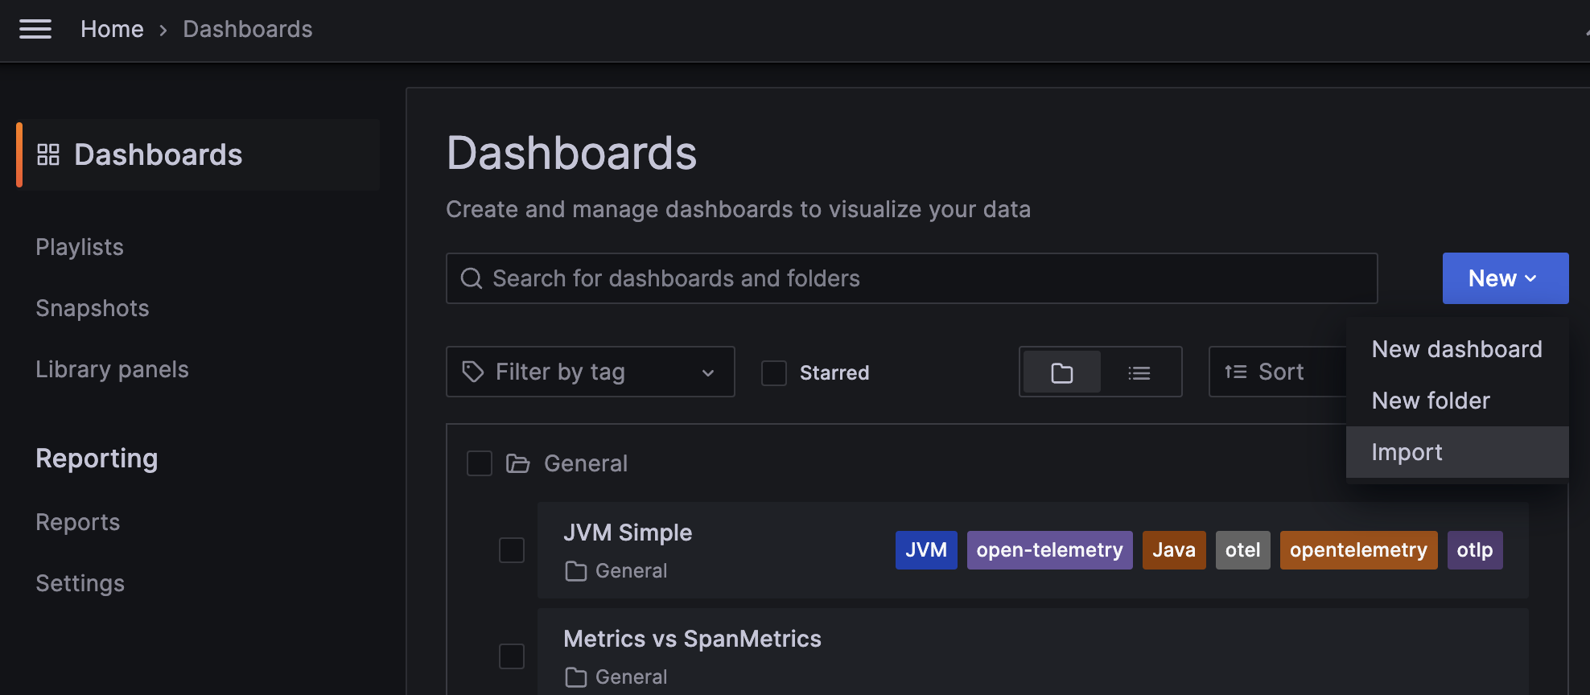Open the hamburger navigation menu
1590x695 pixels.
click(x=35, y=30)
